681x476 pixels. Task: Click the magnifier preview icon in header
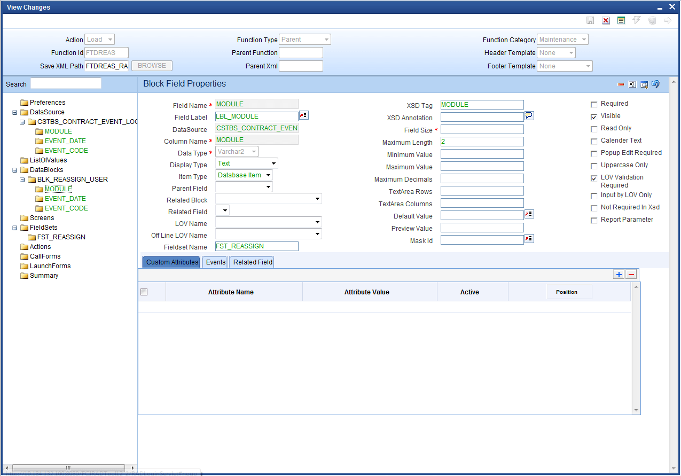pos(644,84)
